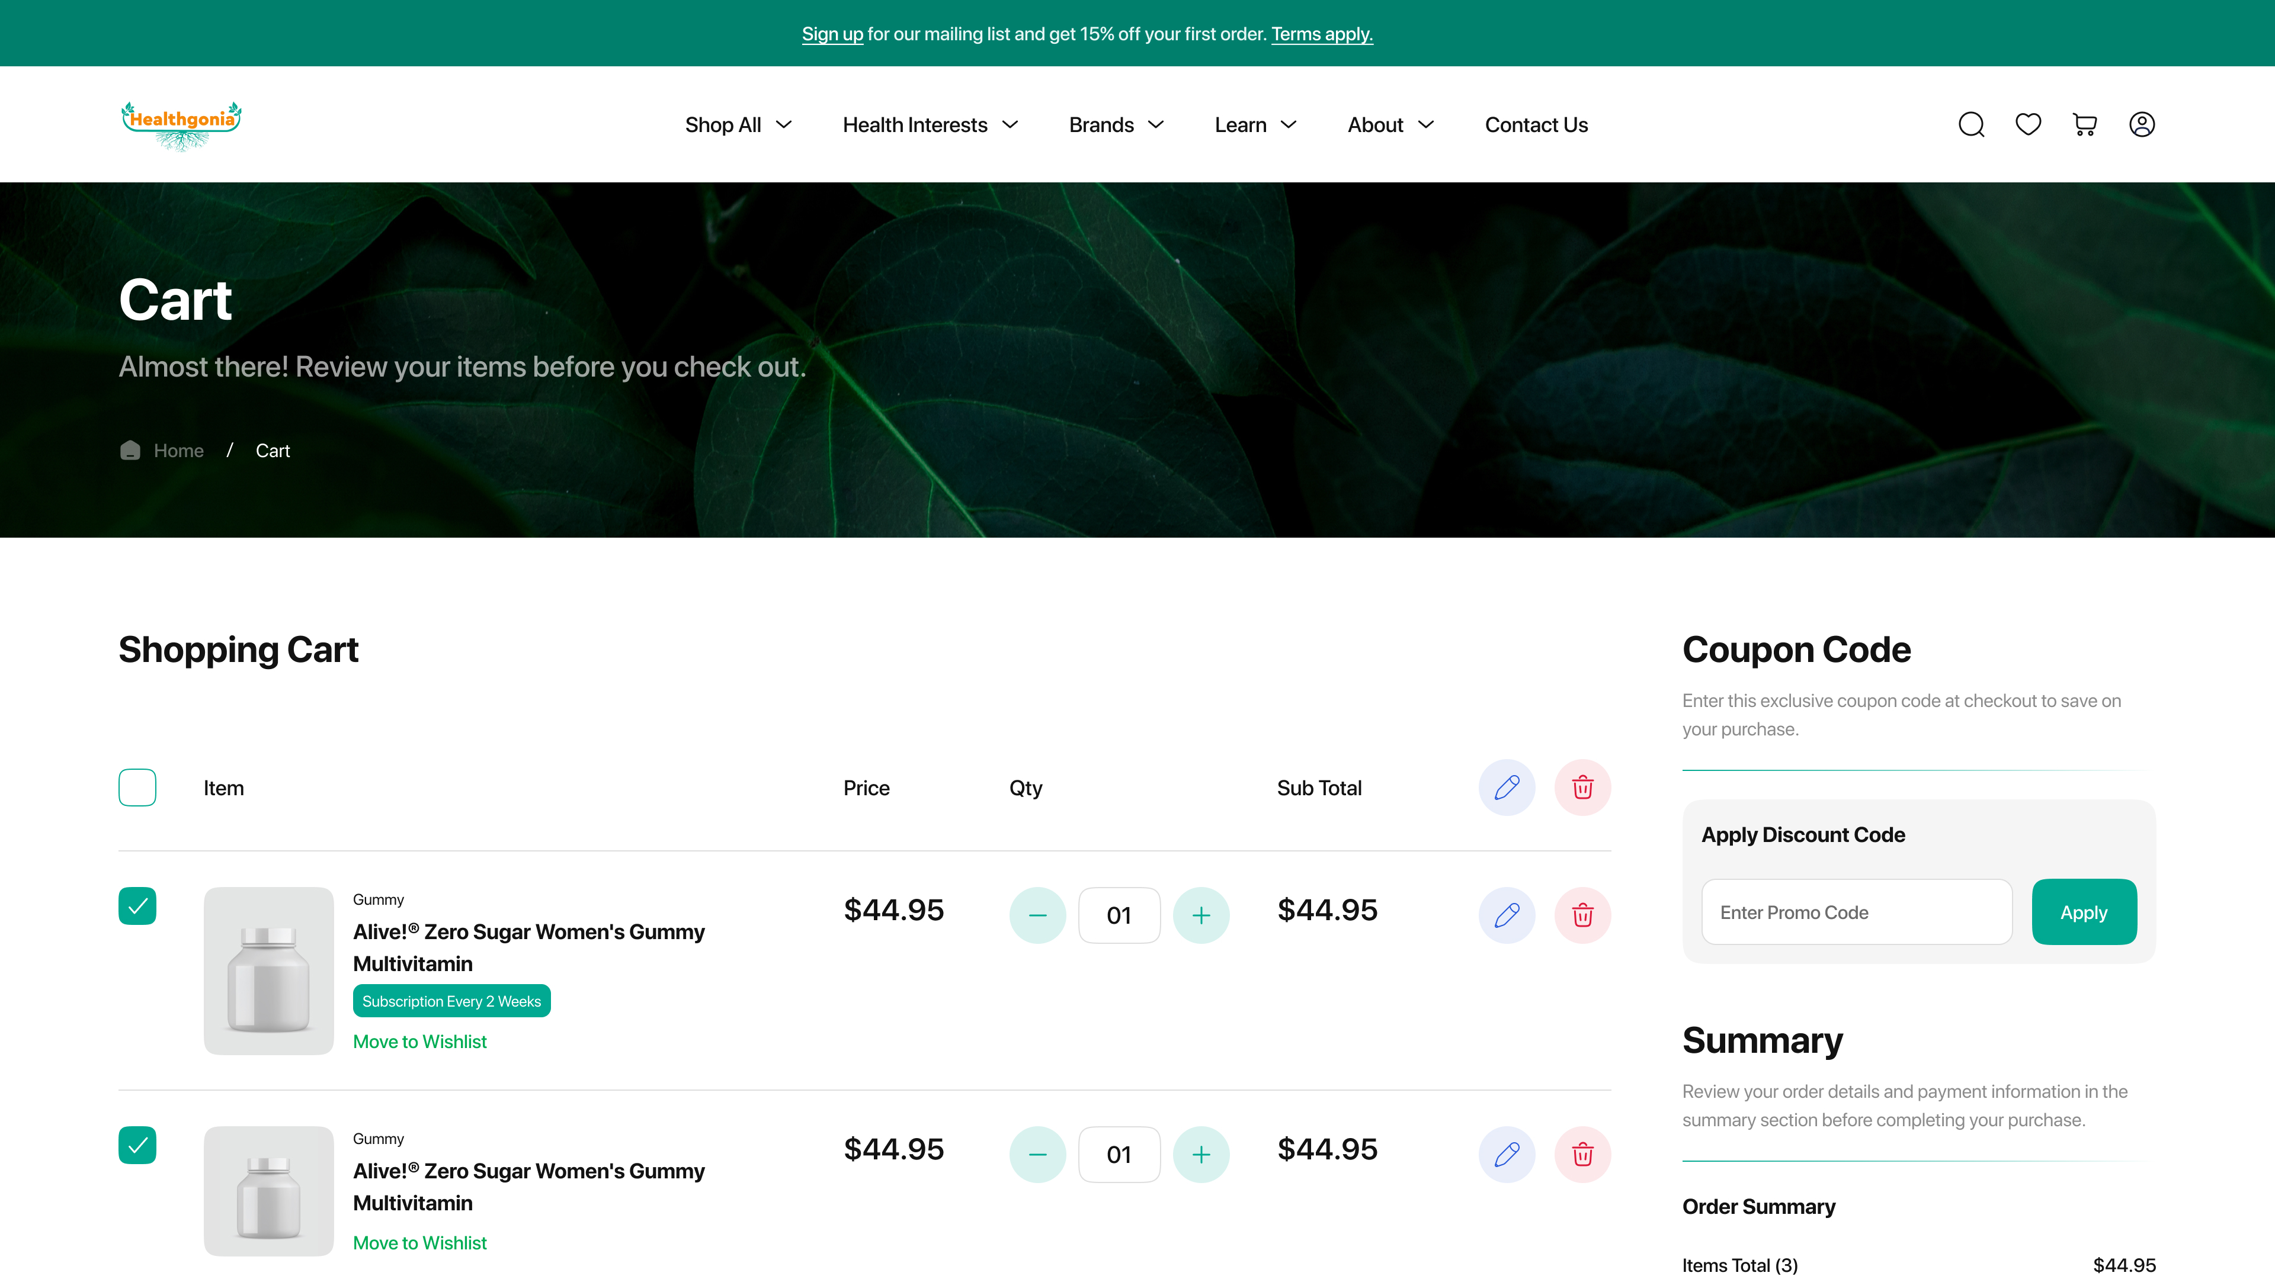Click the Healthgonia logo
2275x1279 pixels.
181,124
